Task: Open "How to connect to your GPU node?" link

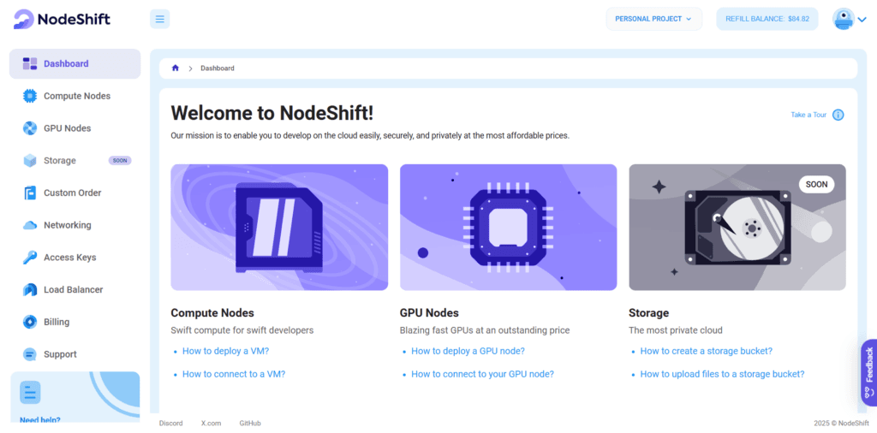Action: coord(482,374)
